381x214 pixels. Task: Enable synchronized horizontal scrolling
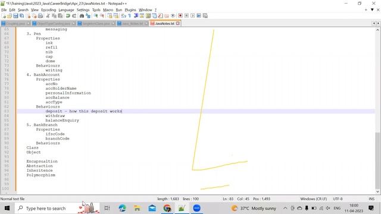click(x=116, y=16)
